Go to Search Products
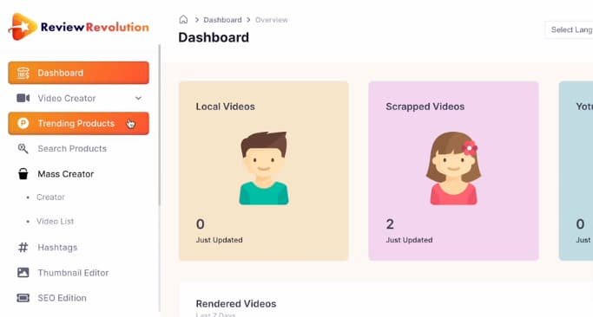This screenshot has height=317, width=593. coord(79,149)
